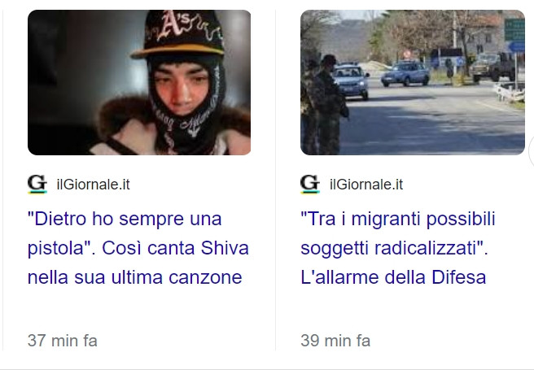The image size is (534, 374).
Task: Click the baseball cap in the Shiva photo
Action: (180, 34)
